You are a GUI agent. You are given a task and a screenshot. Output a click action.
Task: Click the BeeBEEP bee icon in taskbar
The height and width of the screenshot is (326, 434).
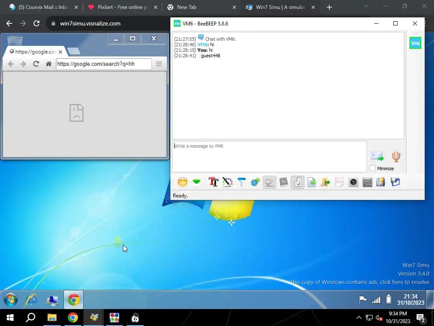coord(94,318)
